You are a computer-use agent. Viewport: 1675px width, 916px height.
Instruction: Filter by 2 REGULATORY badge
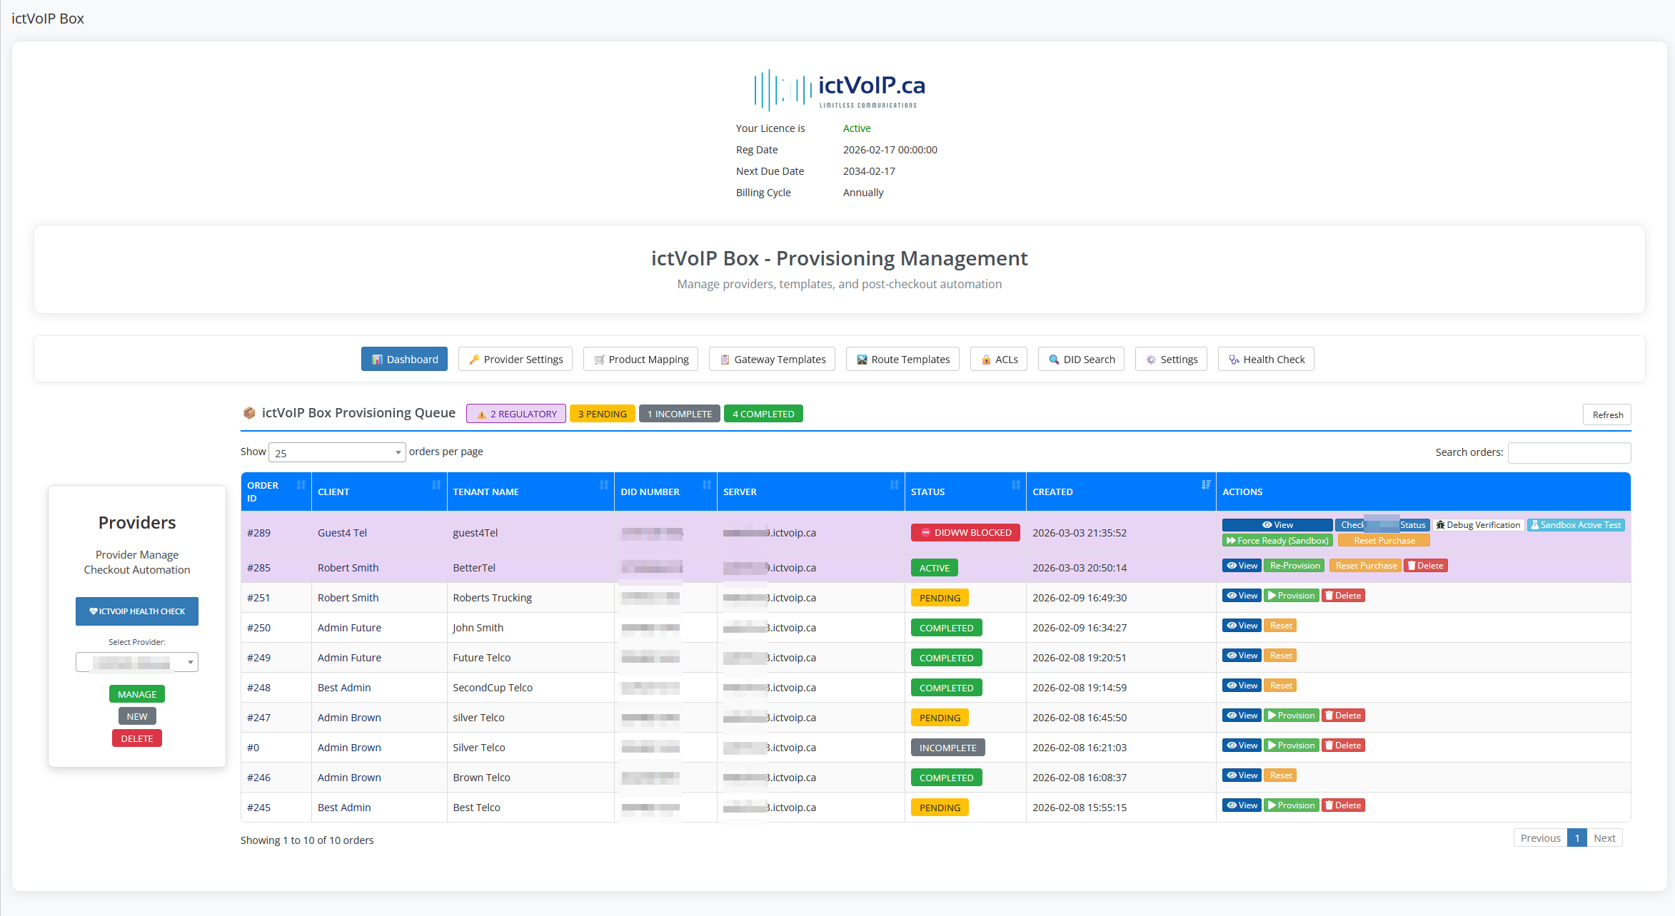click(516, 414)
